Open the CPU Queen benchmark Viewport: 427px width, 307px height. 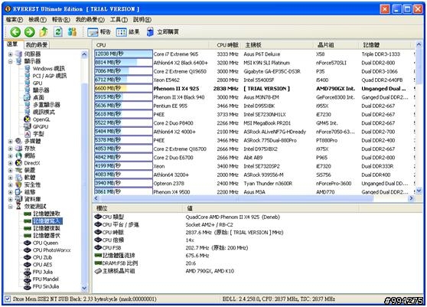45,243
